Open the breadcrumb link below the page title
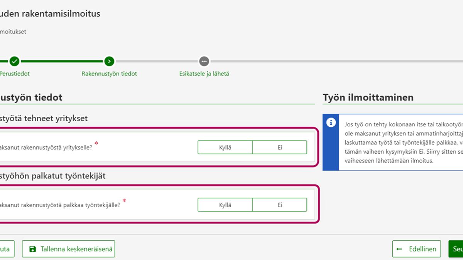Screen dimensions: 463x260 [13, 32]
